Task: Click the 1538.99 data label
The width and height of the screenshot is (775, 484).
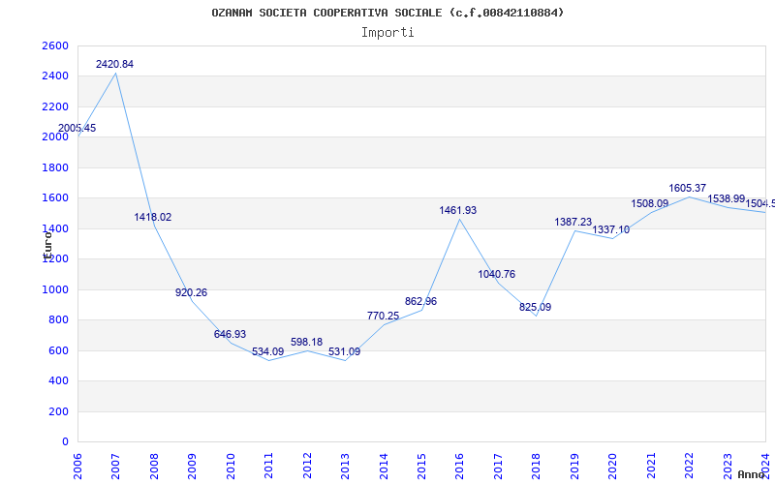Action: click(x=726, y=198)
